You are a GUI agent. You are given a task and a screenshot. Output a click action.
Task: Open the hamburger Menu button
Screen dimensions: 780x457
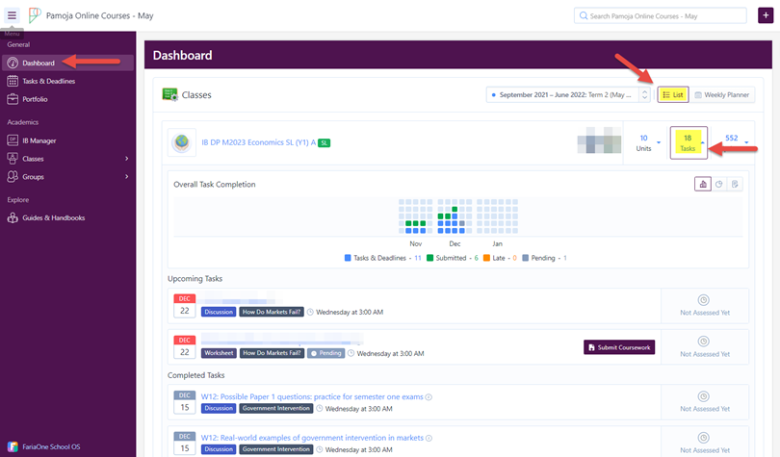coord(12,15)
